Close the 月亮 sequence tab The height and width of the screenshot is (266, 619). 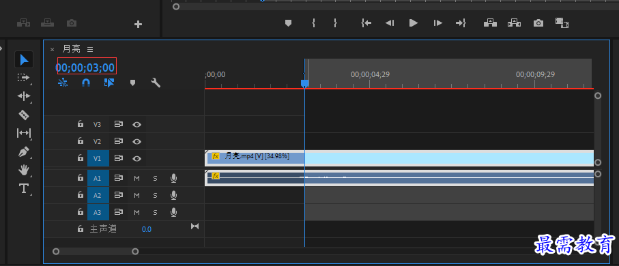52,49
